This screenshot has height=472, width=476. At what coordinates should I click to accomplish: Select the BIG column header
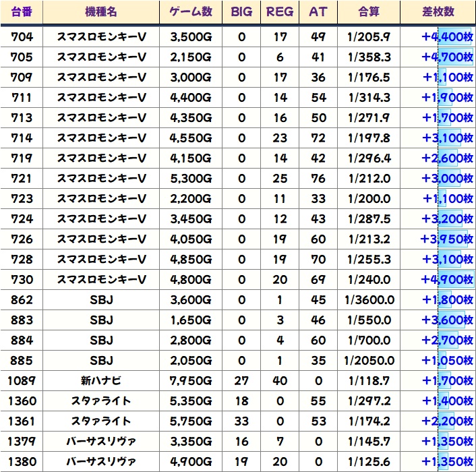point(241,12)
